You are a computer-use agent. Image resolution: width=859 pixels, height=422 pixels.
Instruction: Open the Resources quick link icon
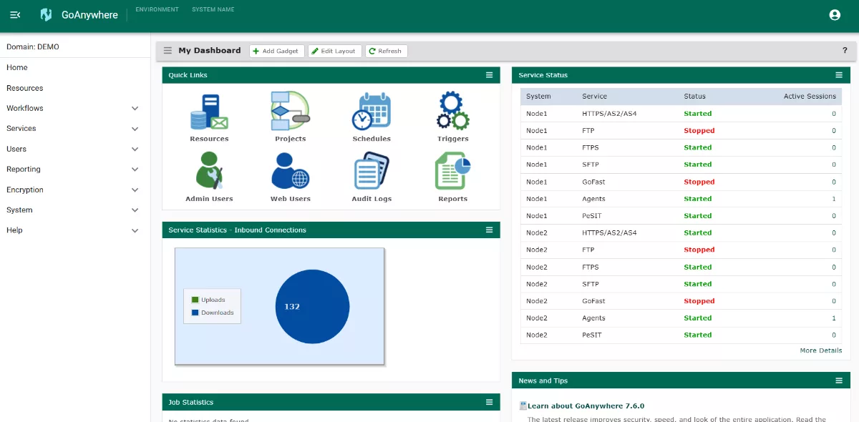pos(209,112)
